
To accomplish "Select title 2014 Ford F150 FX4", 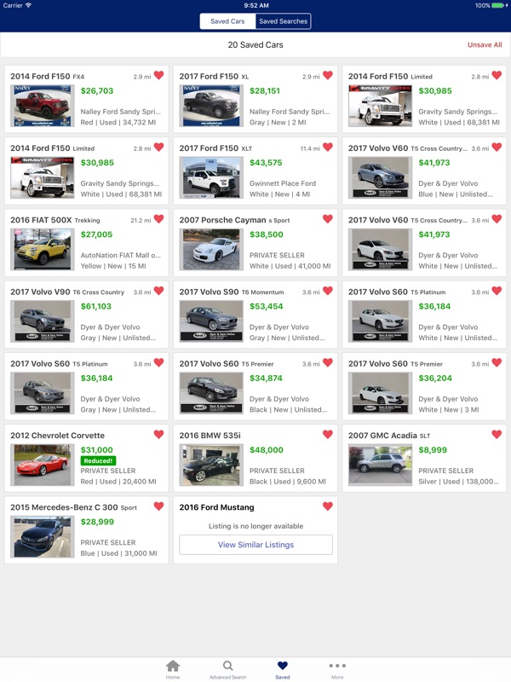I will pos(48,76).
